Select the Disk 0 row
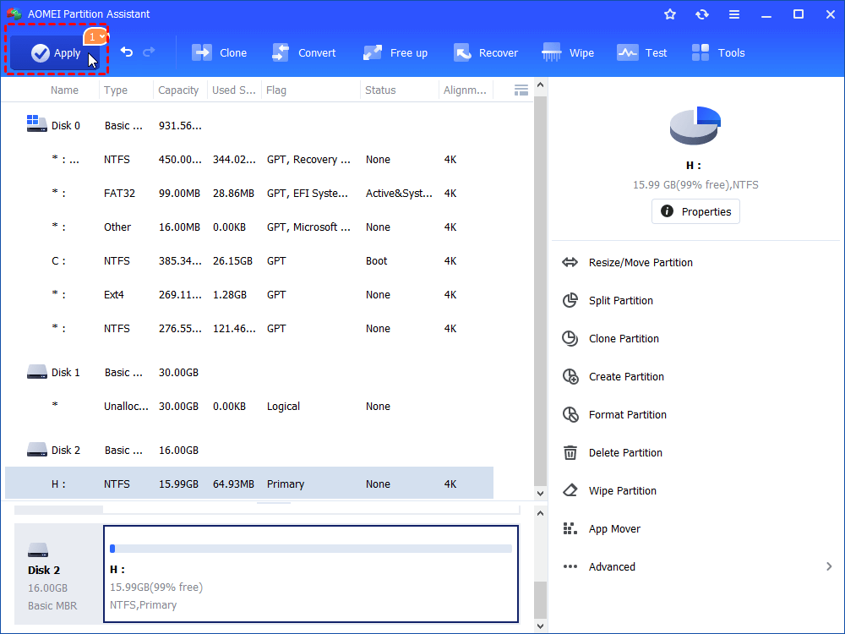The width and height of the screenshot is (845, 634). click(x=249, y=126)
